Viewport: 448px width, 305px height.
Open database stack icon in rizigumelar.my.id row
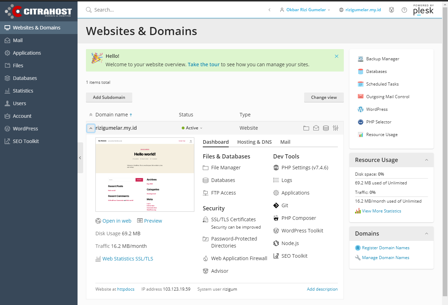(326, 128)
